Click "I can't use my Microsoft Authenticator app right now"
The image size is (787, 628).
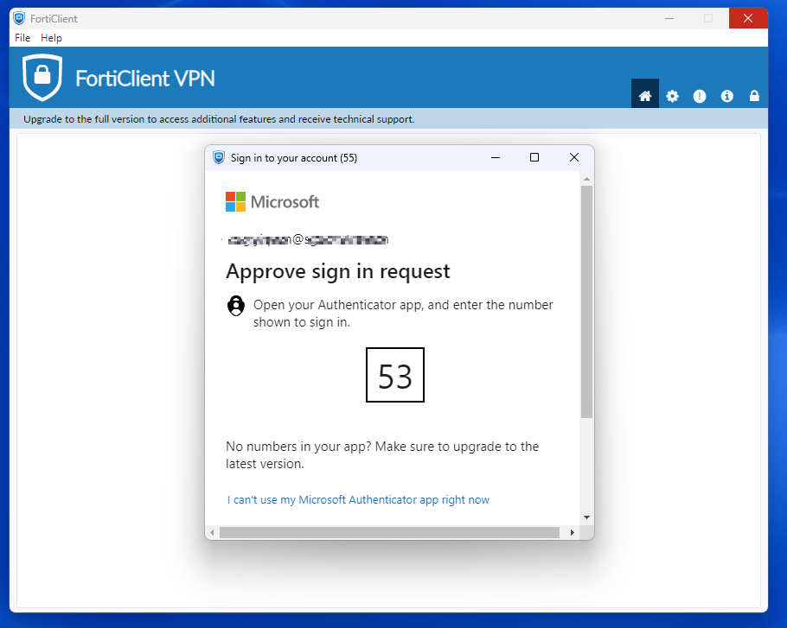click(x=357, y=499)
